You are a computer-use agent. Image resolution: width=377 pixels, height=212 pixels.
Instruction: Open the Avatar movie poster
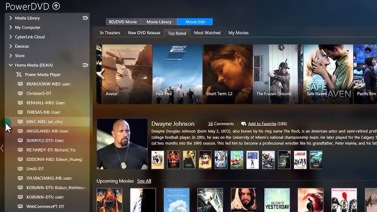coord(127,74)
